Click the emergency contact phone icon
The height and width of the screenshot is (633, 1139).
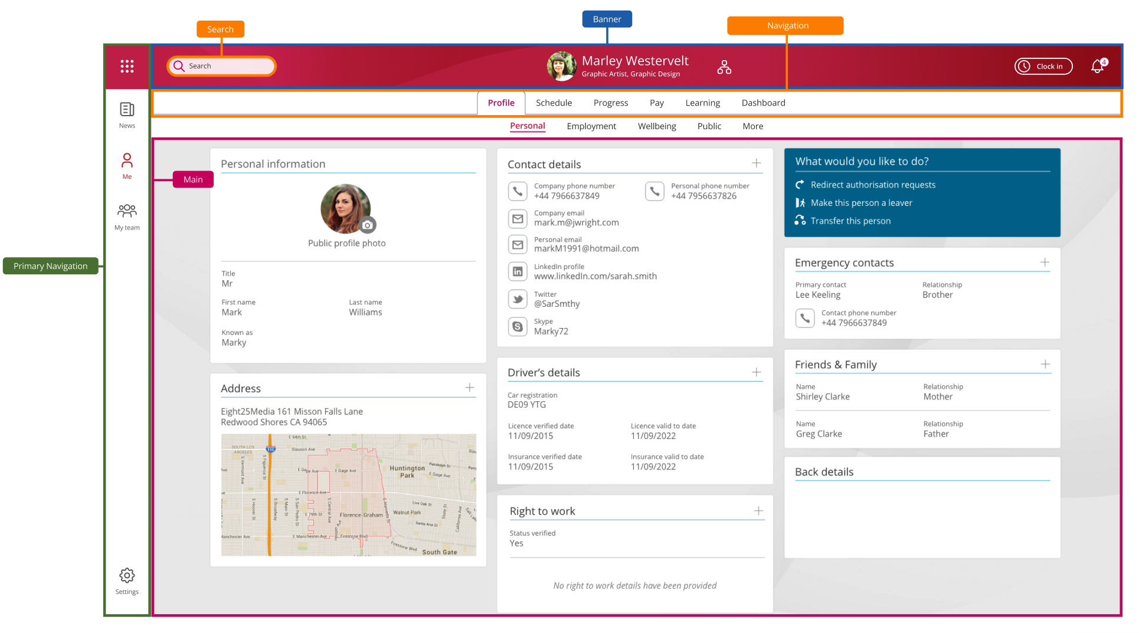805,318
